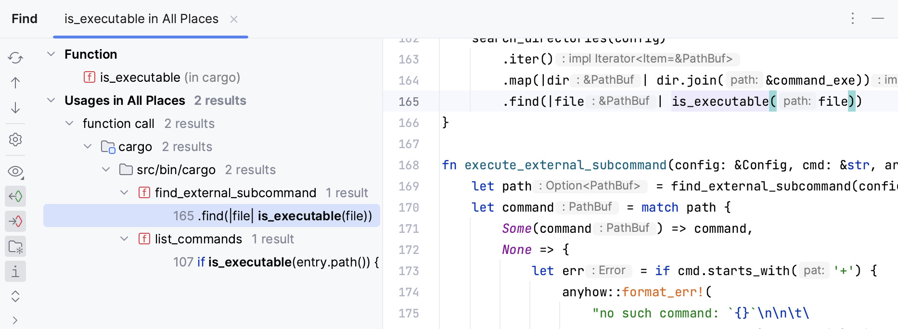
Task: Toggle show write access filter
Action: [x=15, y=221]
